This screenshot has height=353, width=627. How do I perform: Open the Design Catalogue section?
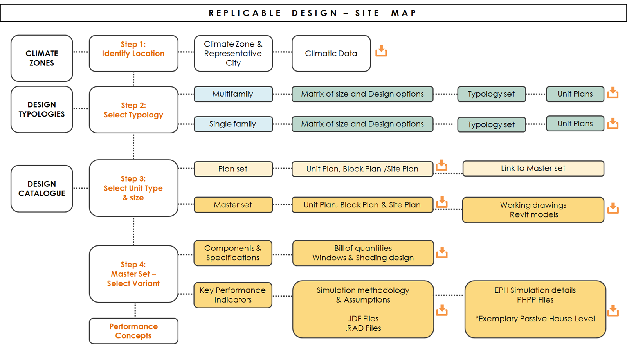pos(42,189)
